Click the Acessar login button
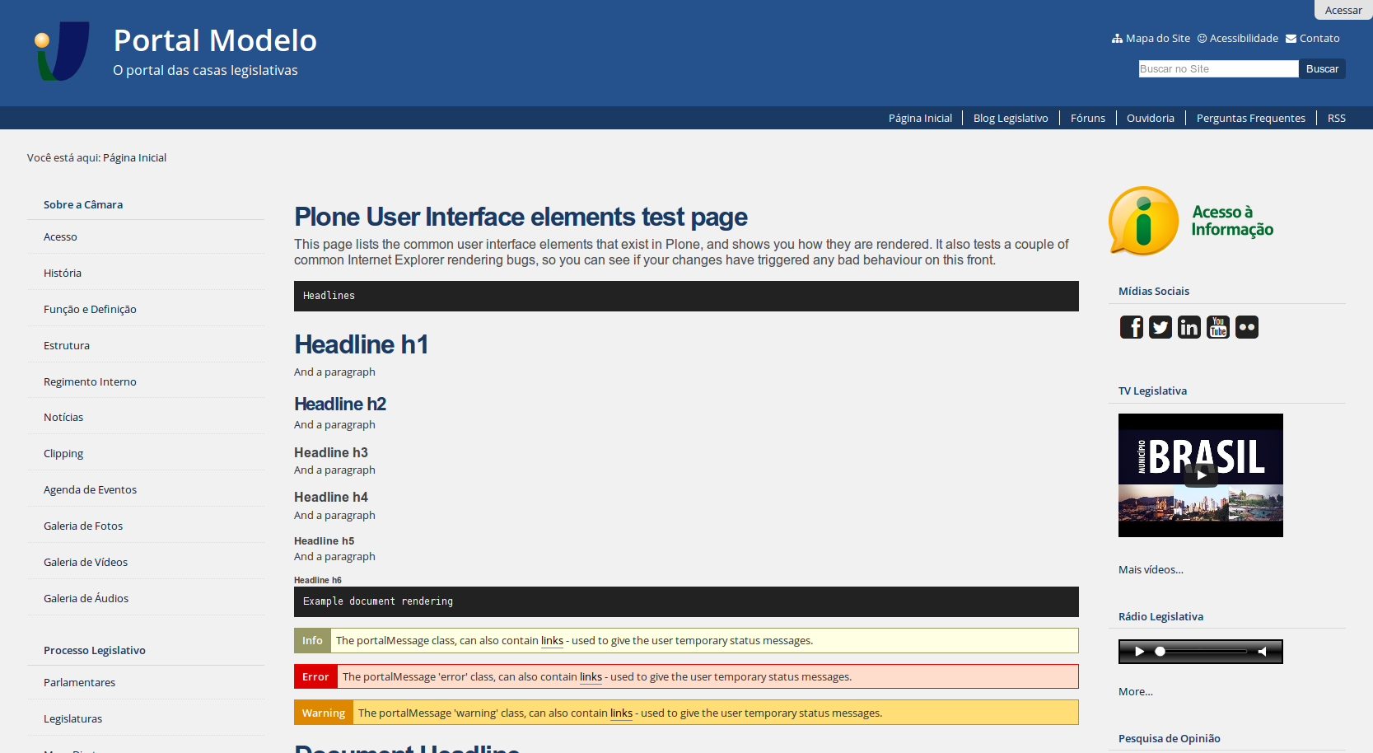 pyautogui.click(x=1343, y=10)
